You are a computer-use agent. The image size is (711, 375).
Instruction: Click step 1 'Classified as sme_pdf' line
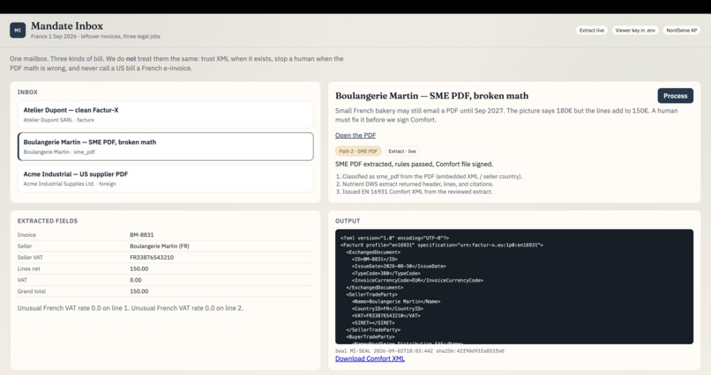pyautogui.click(x=429, y=176)
